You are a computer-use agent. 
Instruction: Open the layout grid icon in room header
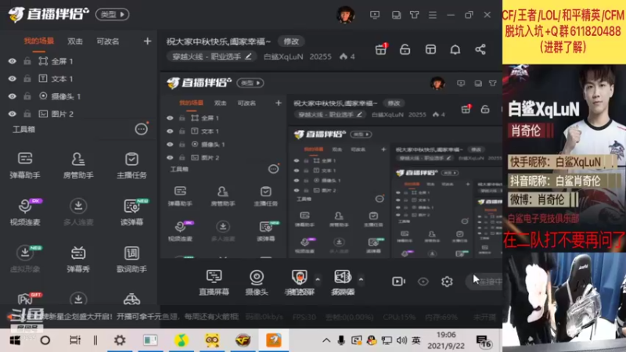430,49
